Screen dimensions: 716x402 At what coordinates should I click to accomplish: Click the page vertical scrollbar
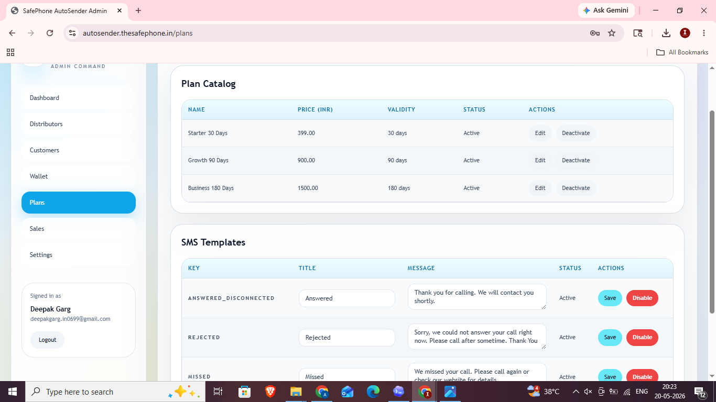click(x=712, y=212)
